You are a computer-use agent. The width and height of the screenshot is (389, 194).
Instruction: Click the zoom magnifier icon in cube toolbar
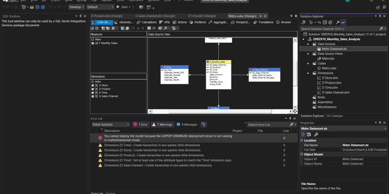tap(166, 28)
